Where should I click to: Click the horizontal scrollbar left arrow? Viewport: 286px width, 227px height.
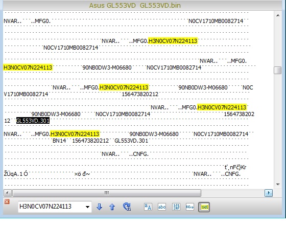click(8, 193)
